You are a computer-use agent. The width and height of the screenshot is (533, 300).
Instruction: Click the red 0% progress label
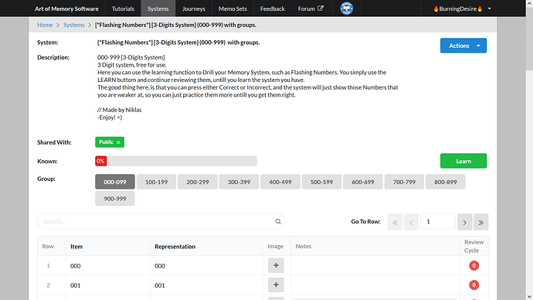point(100,161)
